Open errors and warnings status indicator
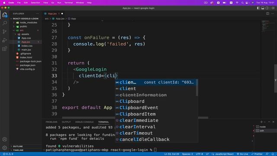The image size is (277, 156). click(x=8, y=154)
